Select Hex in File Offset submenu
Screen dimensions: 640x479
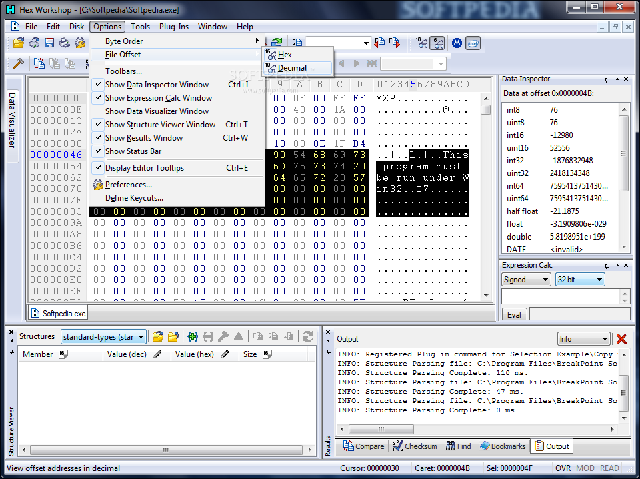point(298,55)
